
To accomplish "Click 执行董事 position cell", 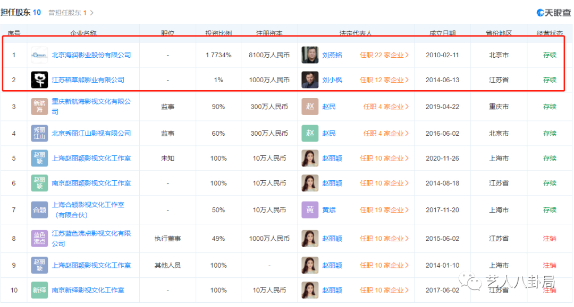I will 167,239.
